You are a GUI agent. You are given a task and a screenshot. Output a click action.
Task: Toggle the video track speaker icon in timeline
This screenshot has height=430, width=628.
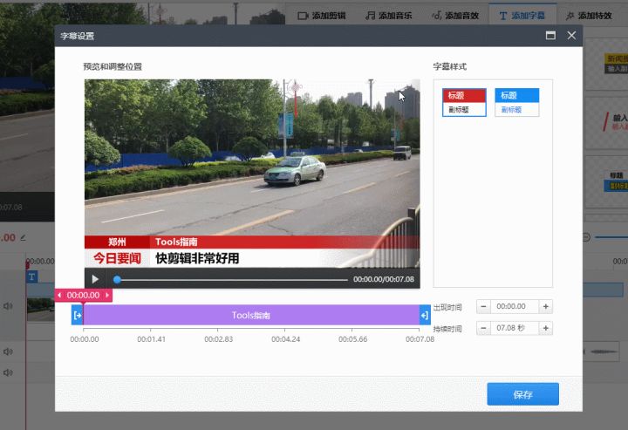[x=8, y=306]
